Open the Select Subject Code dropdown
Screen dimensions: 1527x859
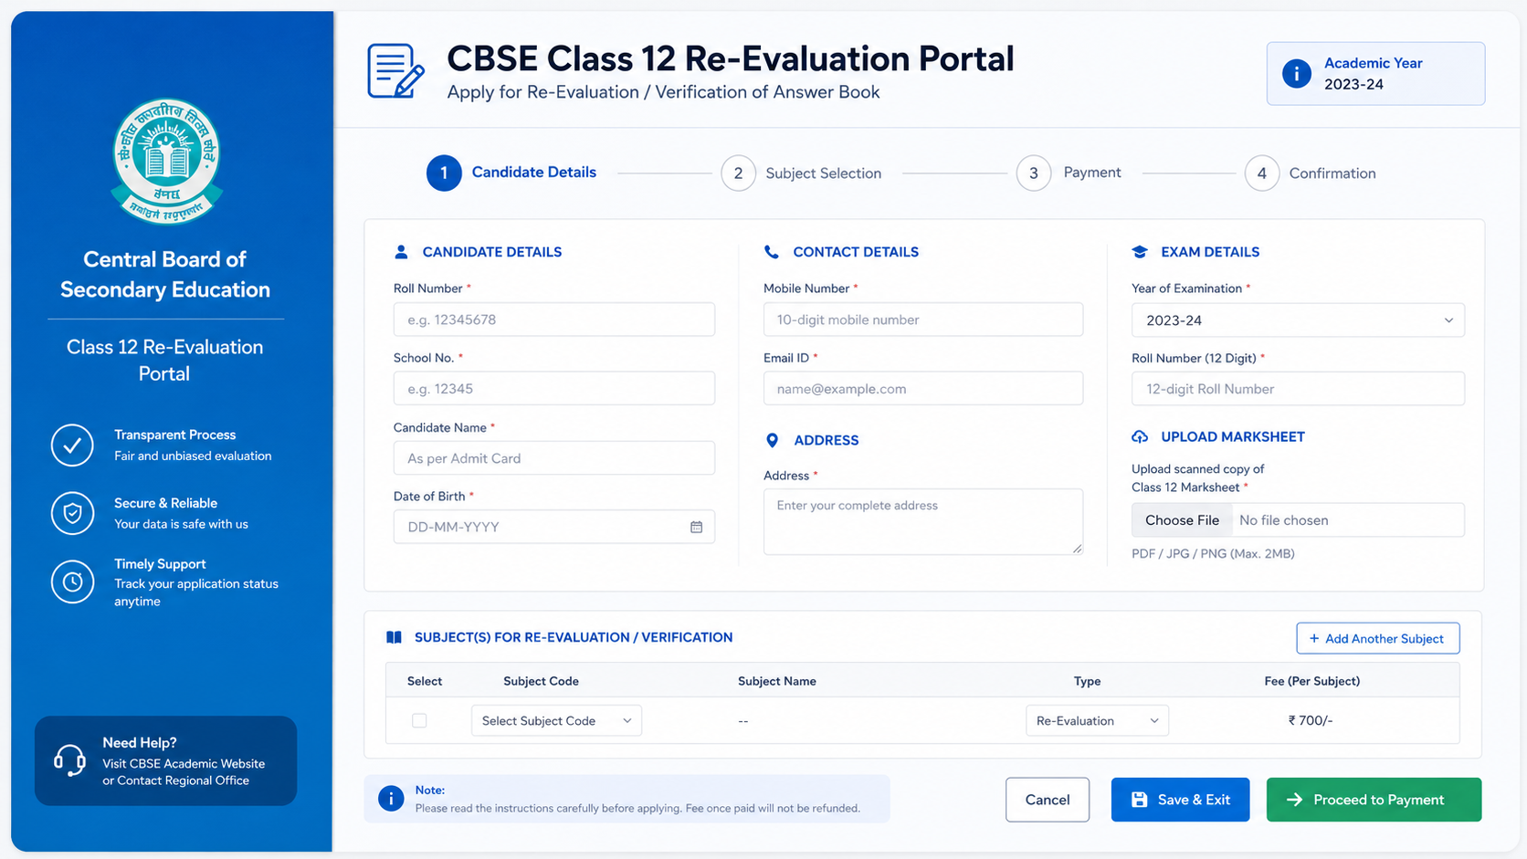(556, 720)
